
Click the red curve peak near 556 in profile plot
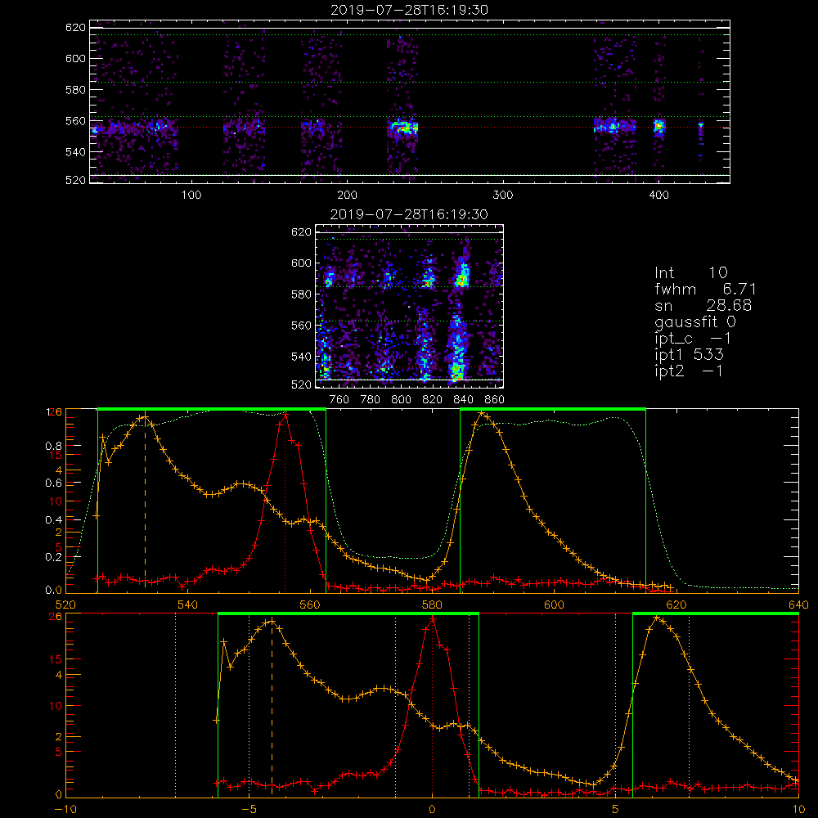coord(285,414)
